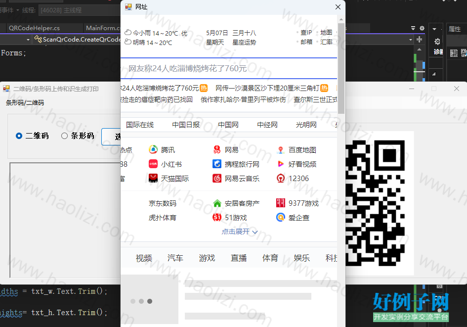This screenshot has height=327, width=467.
Task: Open the 9377游戏 icon link
Action: [281, 203]
